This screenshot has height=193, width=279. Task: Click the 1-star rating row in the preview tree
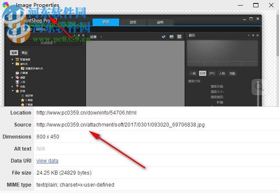pyautogui.click(x=27, y=100)
